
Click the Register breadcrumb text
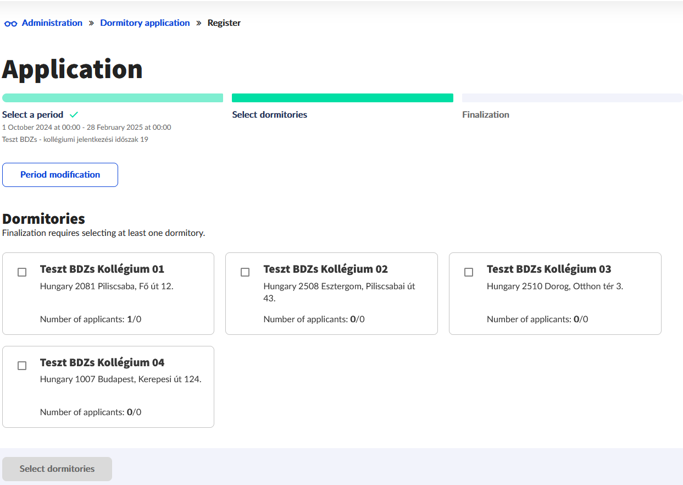[224, 23]
